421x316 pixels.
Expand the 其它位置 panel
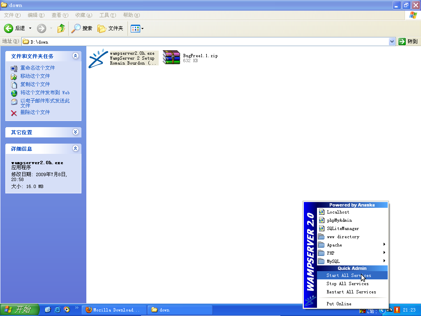coord(76,132)
